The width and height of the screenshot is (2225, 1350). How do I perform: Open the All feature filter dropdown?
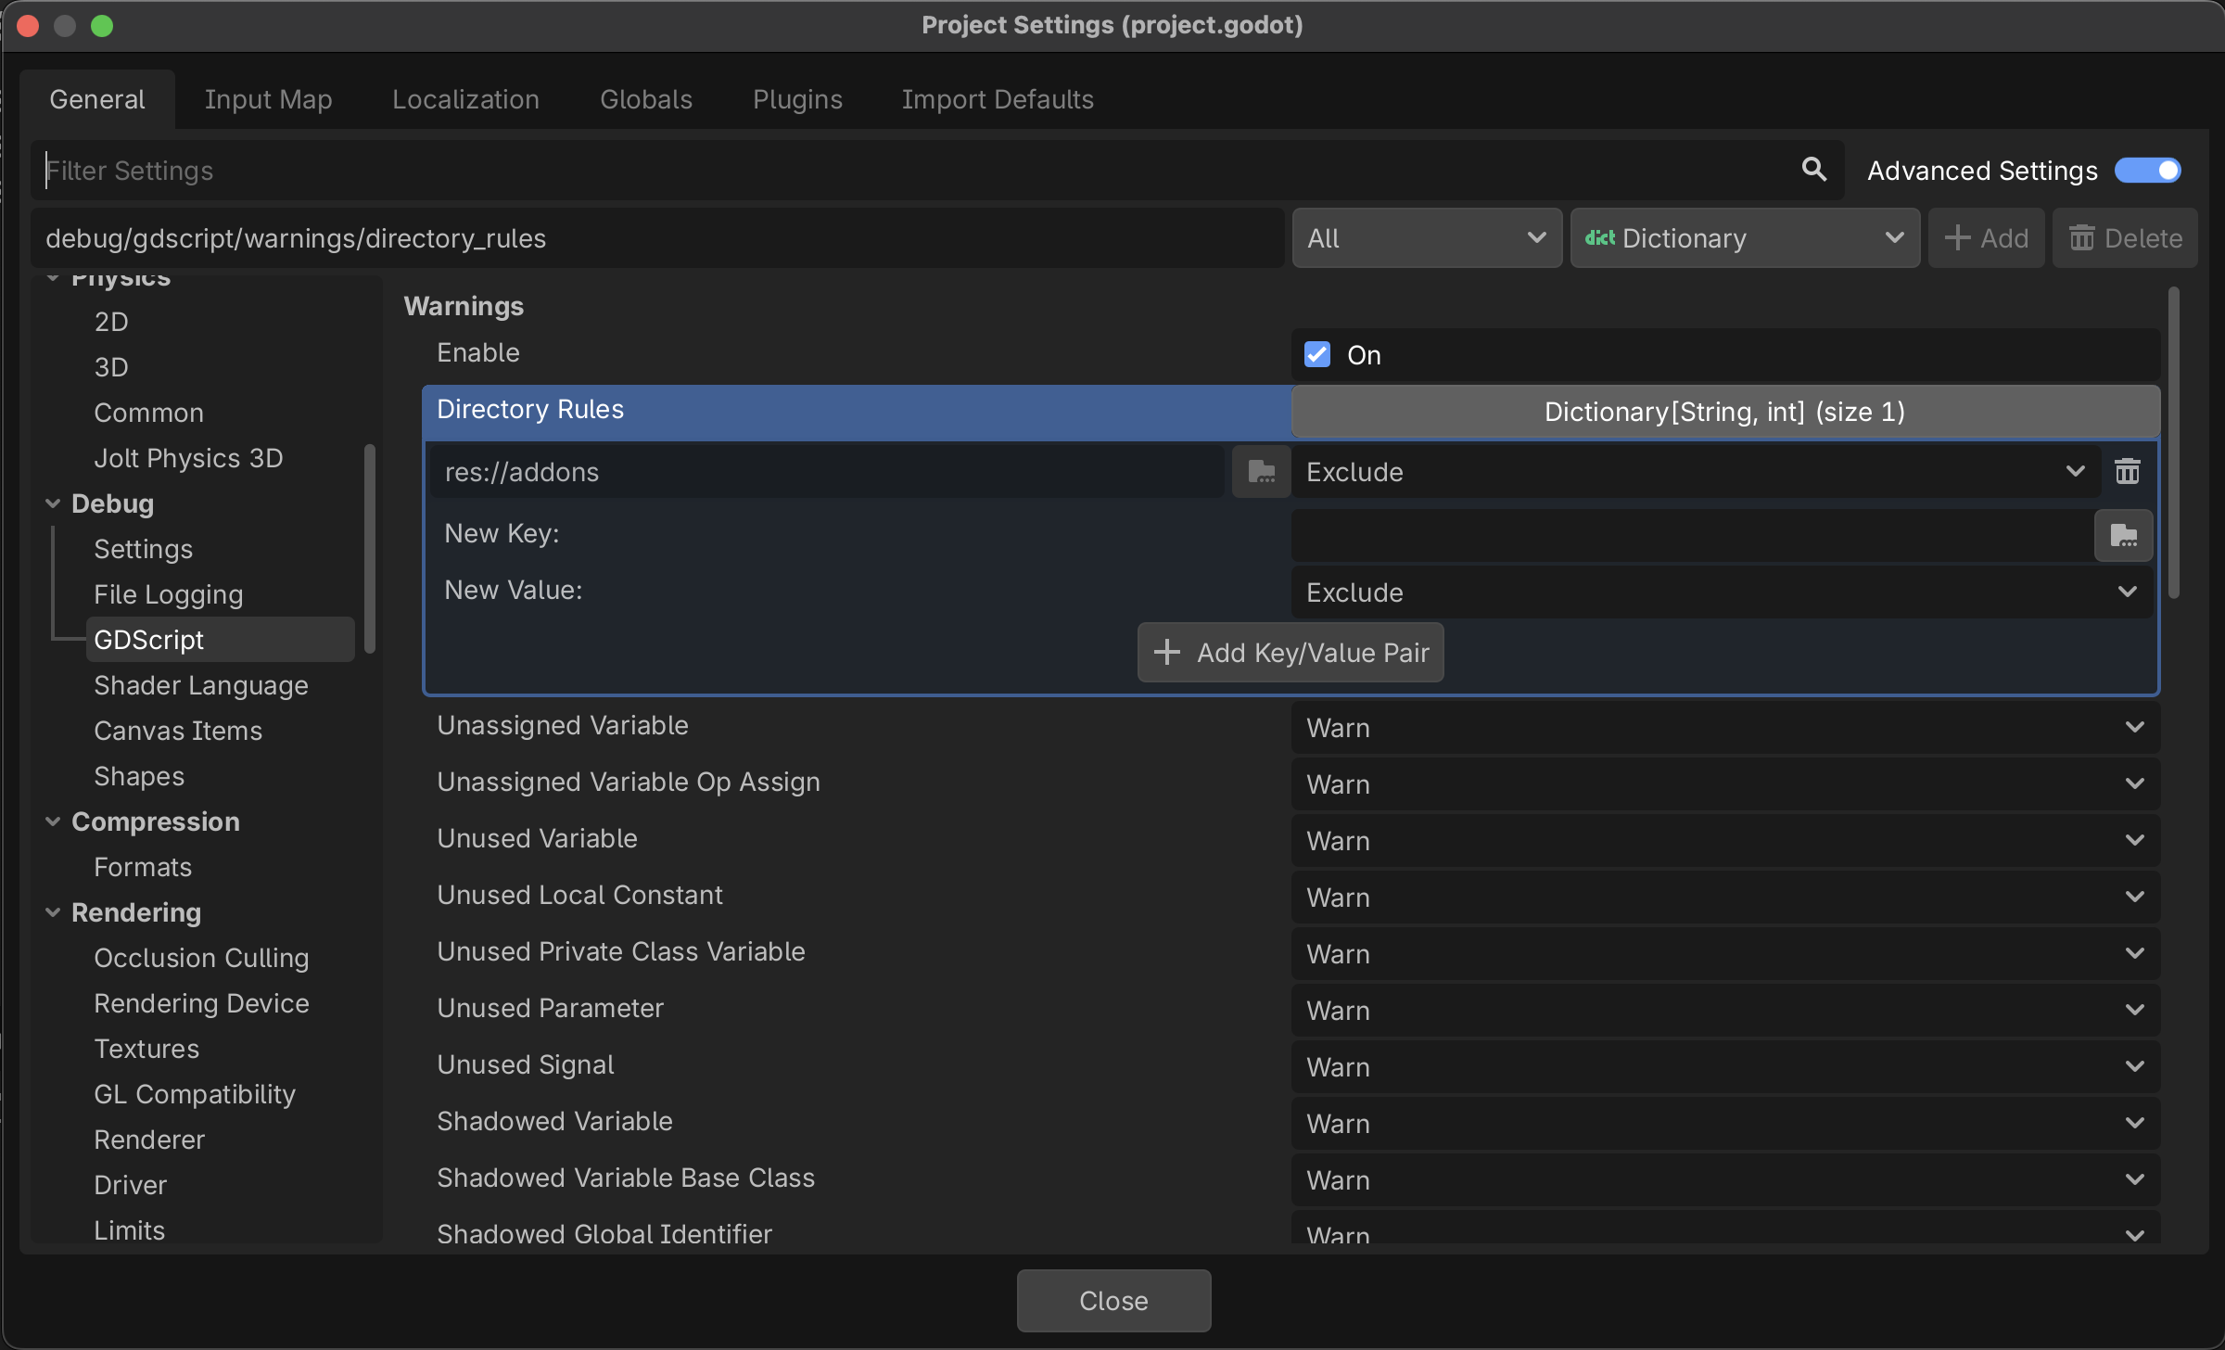[x=1427, y=238]
